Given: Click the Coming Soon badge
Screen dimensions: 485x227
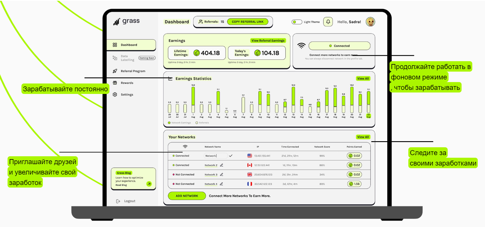Looking at the screenshot, I should pyautogui.click(x=147, y=58).
